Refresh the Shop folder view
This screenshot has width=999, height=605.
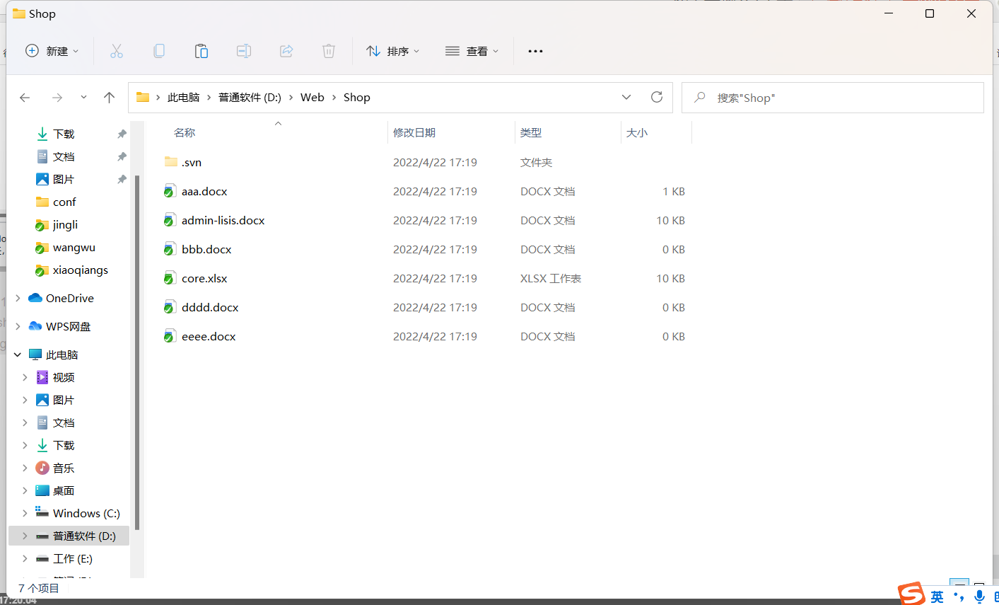[657, 97]
